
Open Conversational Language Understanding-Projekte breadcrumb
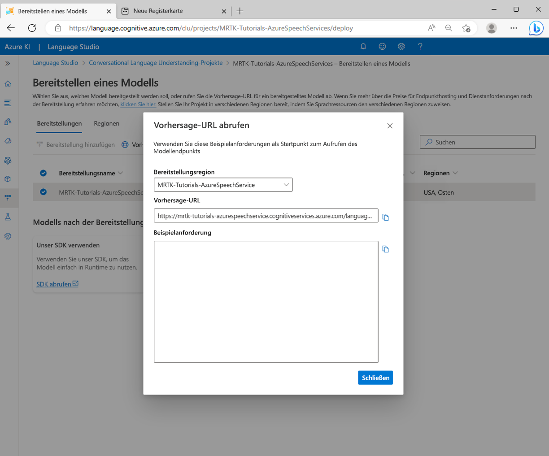tap(156, 63)
